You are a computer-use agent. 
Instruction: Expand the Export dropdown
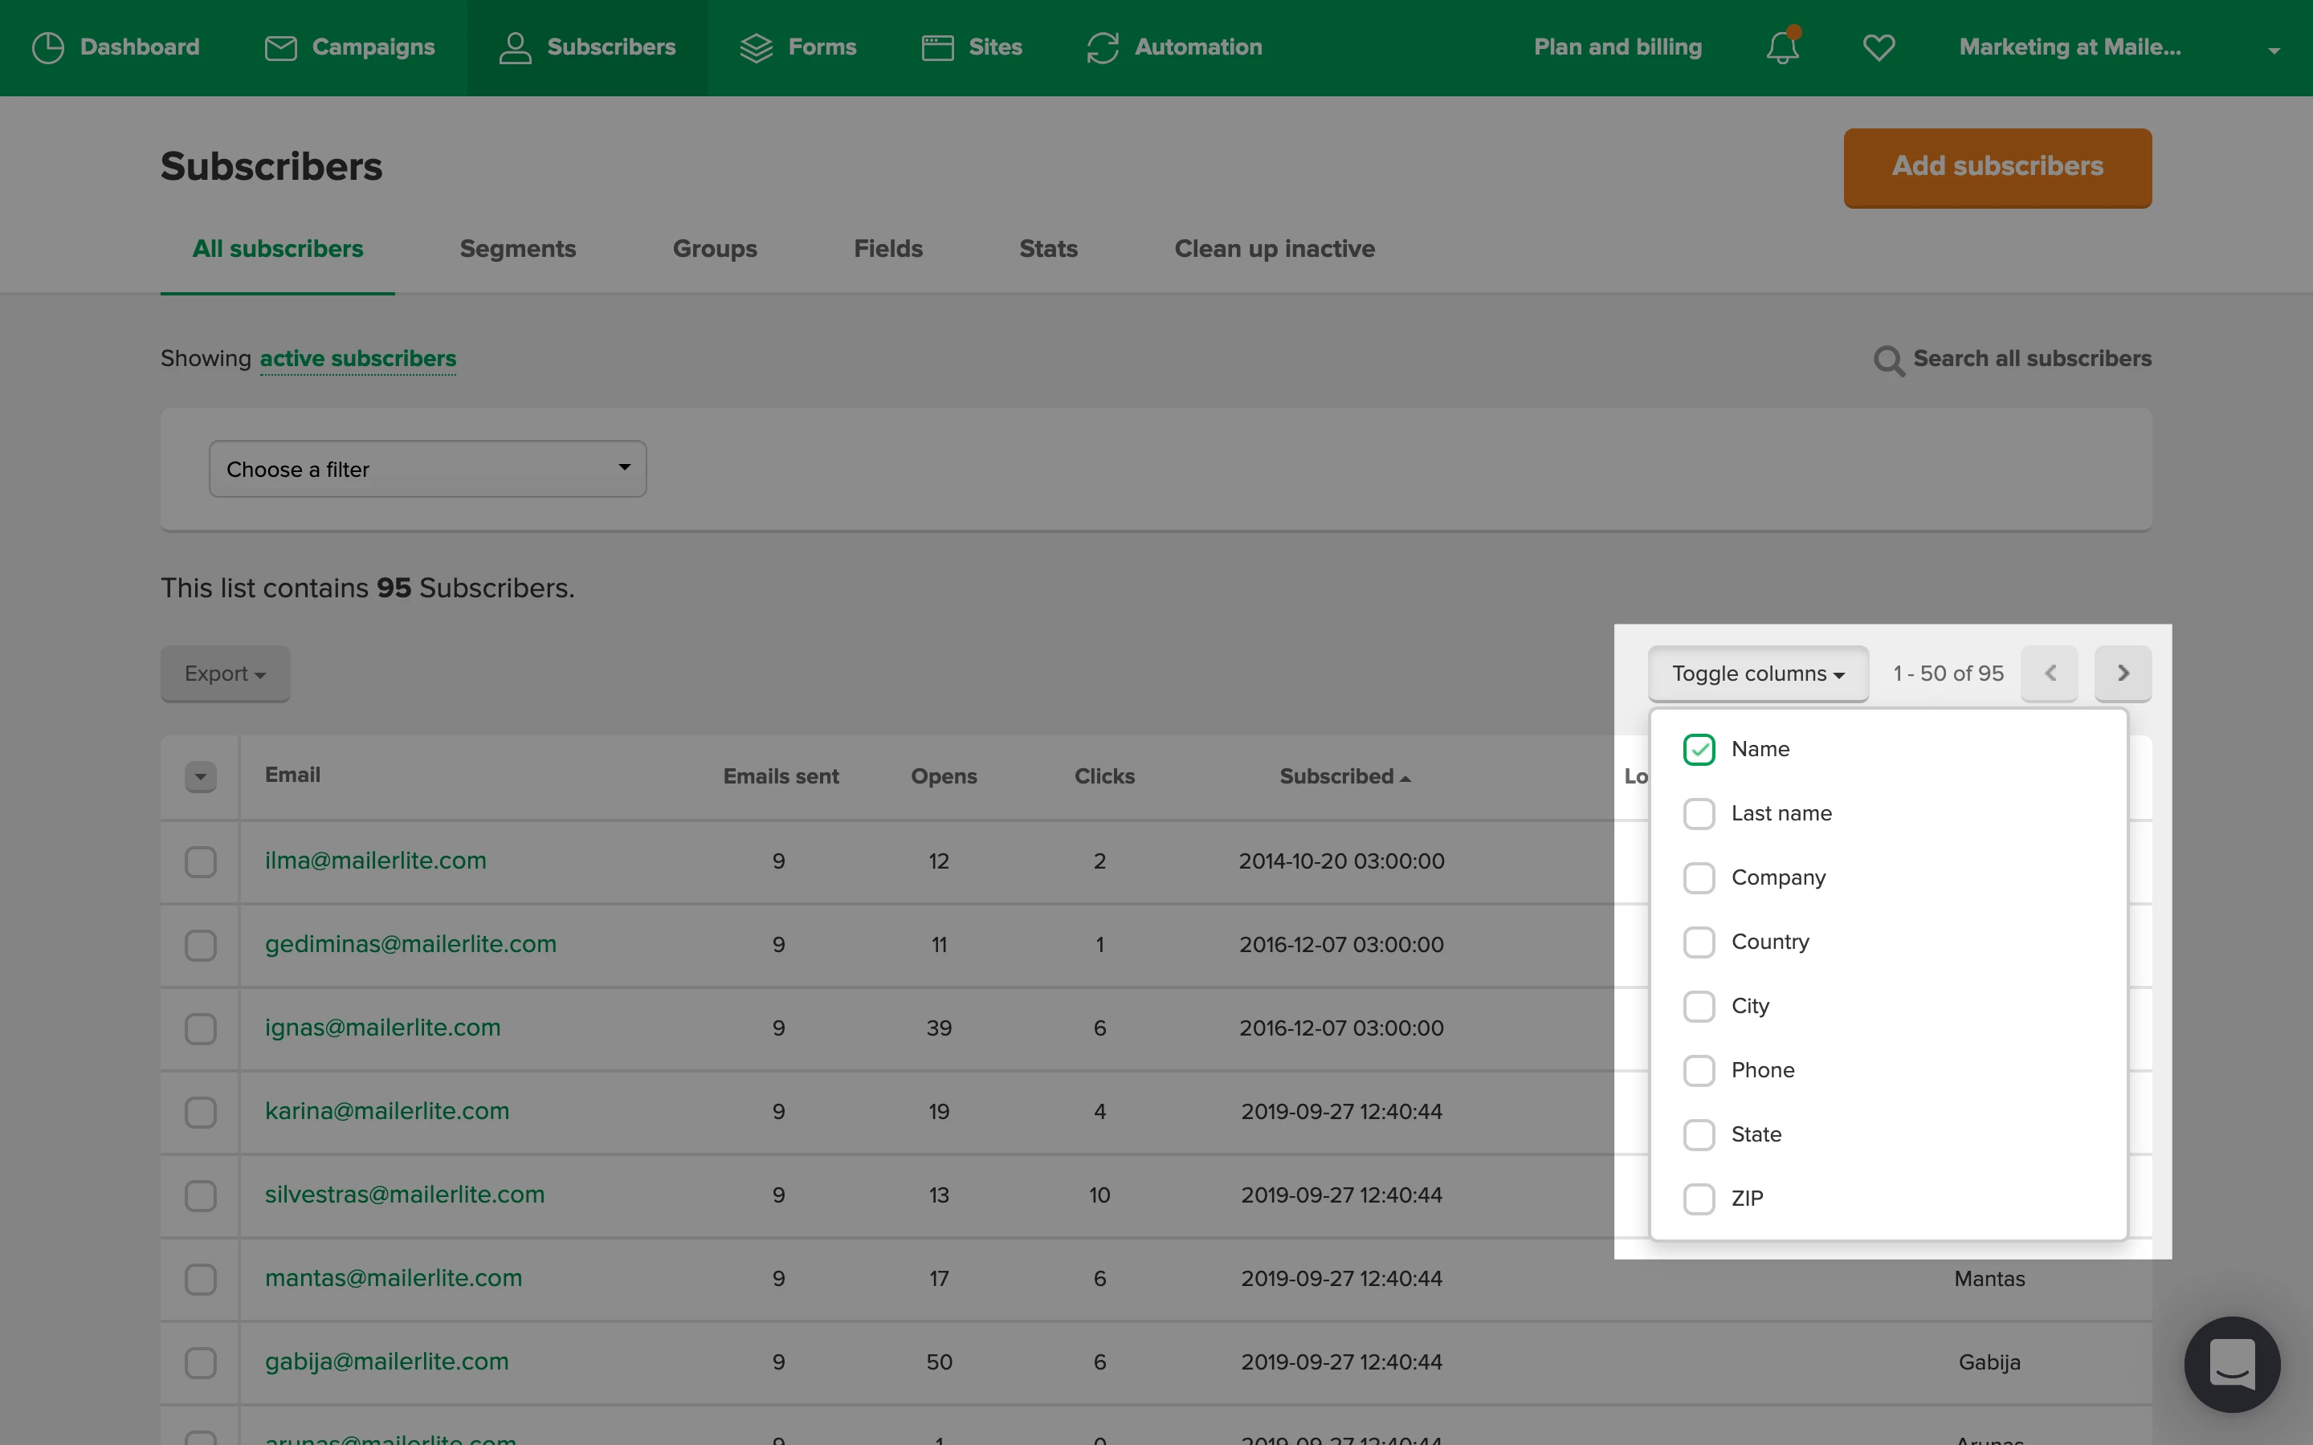(x=225, y=673)
